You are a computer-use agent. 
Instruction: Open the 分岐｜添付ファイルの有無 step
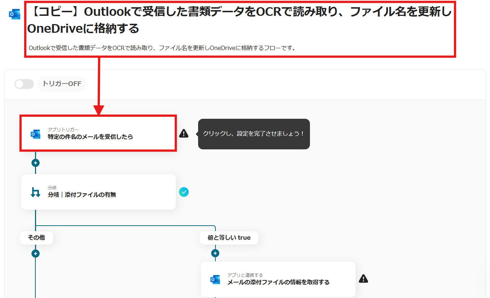(x=99, y=192)
